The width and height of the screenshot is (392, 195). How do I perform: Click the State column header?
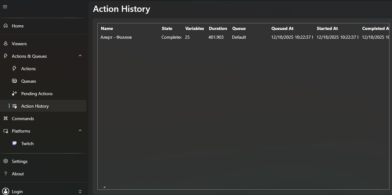(x=167, y=28)
